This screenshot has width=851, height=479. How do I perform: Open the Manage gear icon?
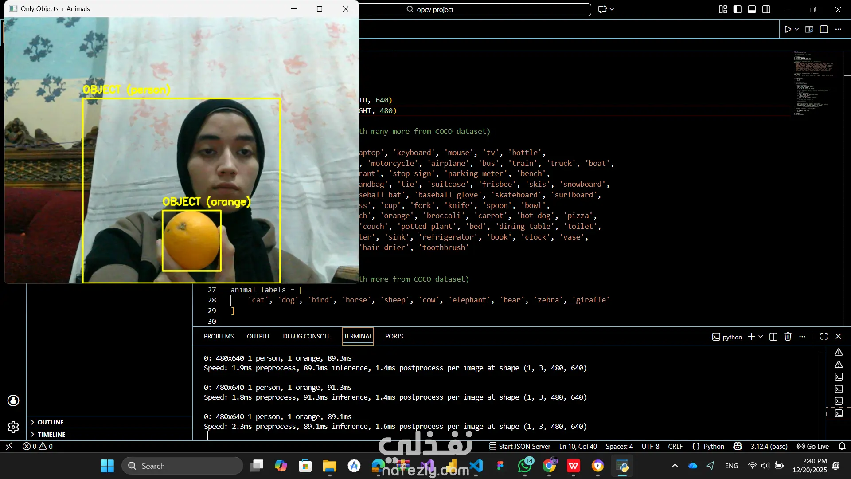coord(13,427)
